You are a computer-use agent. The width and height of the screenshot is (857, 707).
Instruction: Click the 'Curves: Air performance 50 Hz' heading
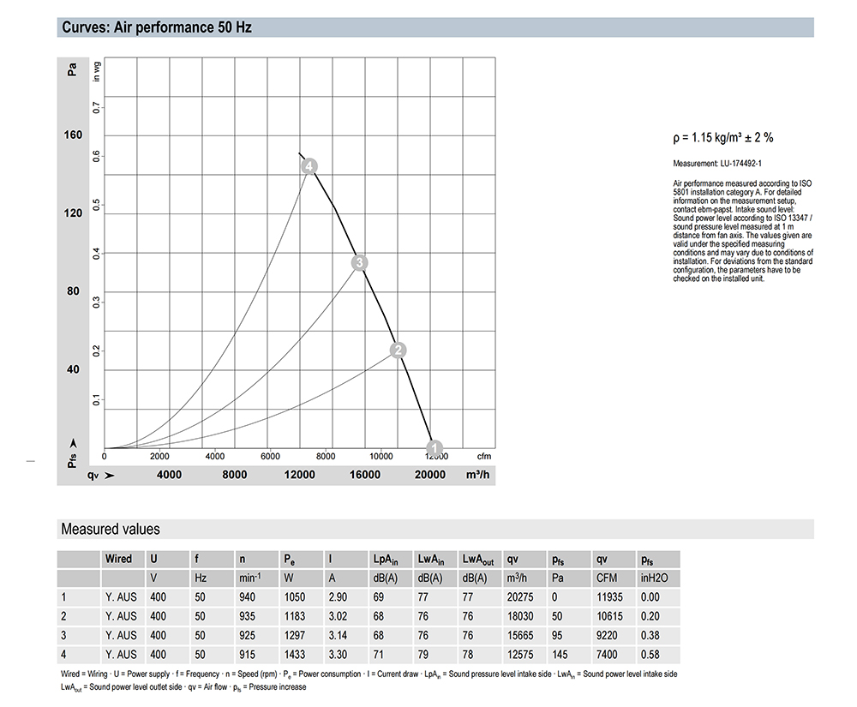(156, 27)
